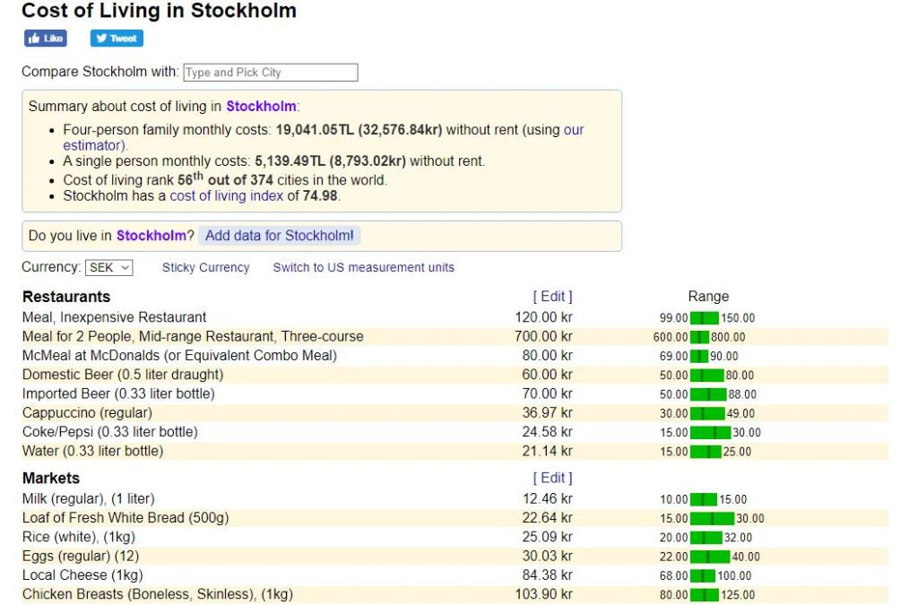The width and height of the screenshot is (918, 605).
Task: Click the Inexpensive Restaurant meal range bar
Action: pyautogui.click(x=705, y=318)
